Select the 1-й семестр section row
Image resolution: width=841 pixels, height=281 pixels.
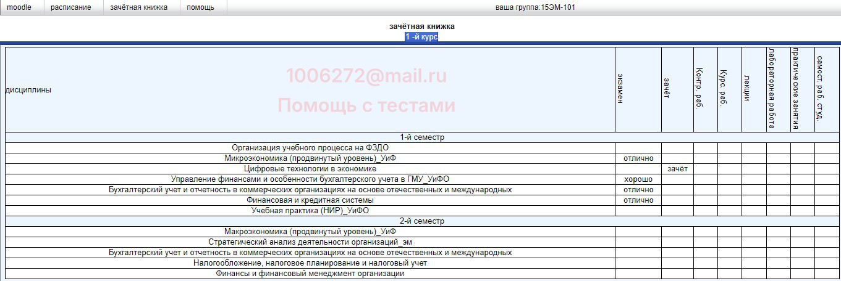(422, 137)
